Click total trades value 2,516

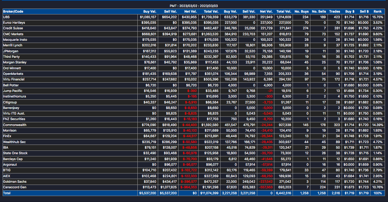(336, 193)
